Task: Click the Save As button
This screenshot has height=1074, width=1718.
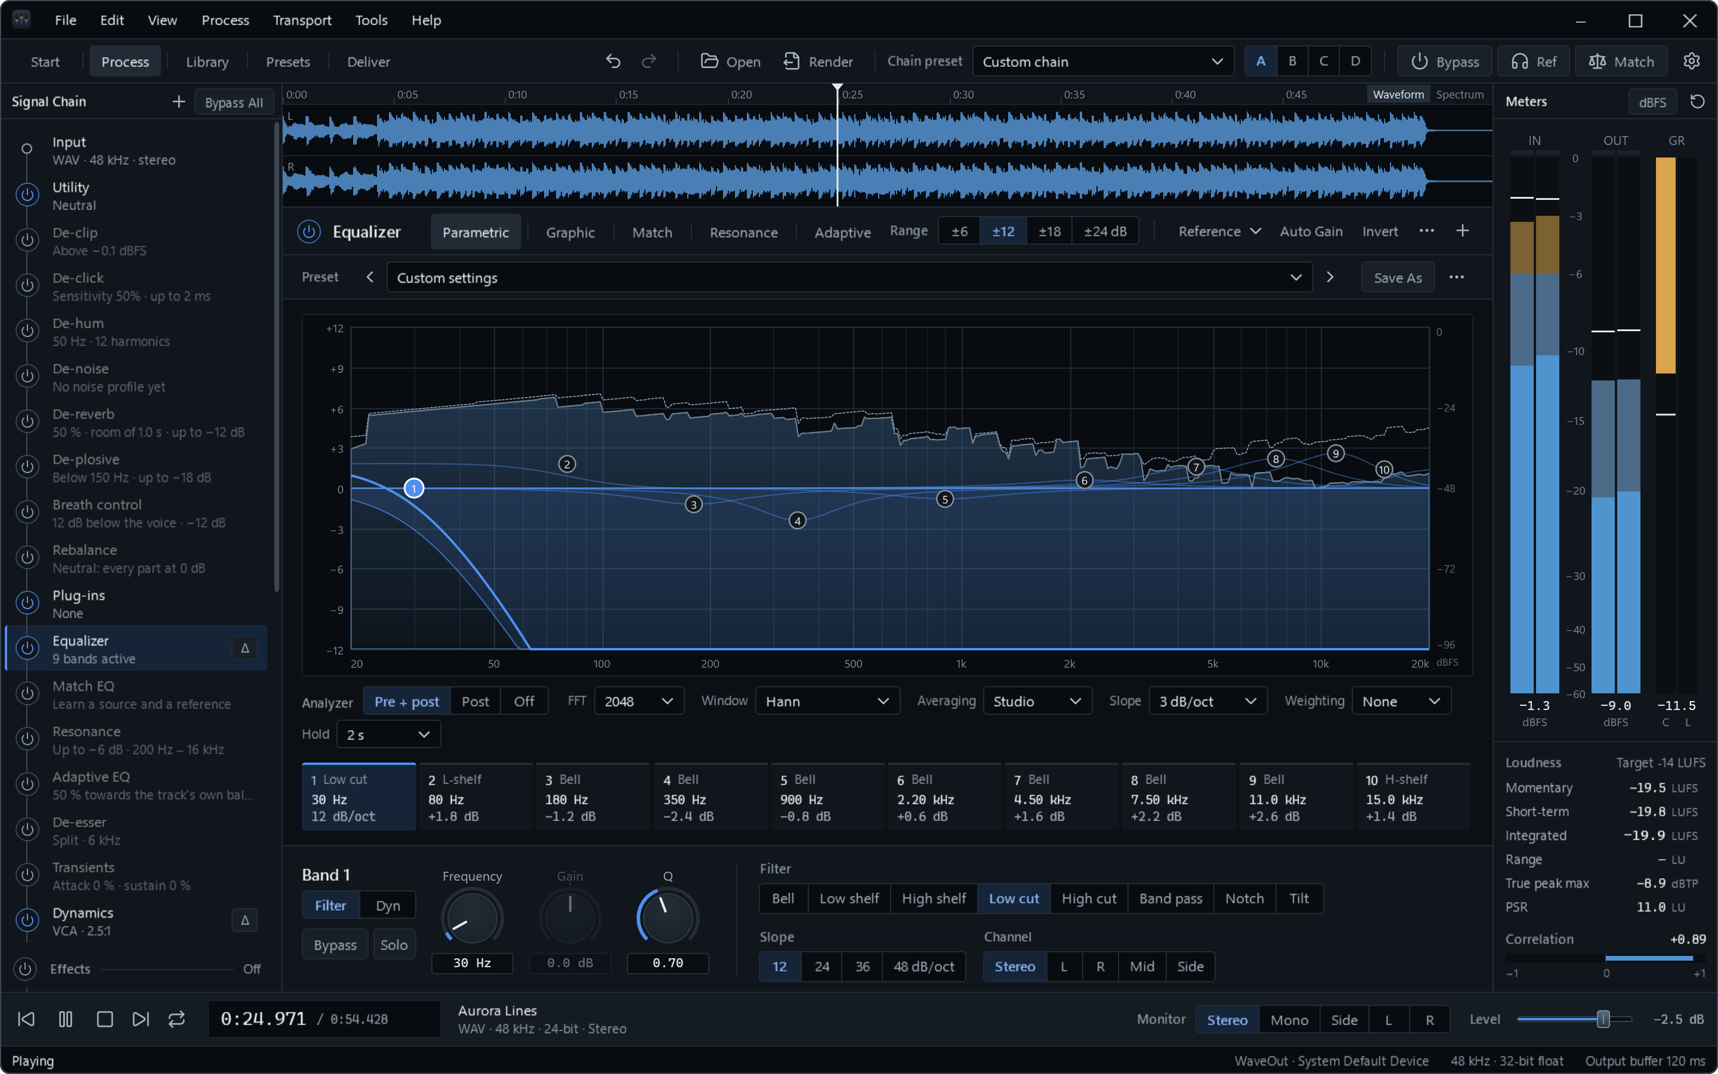Action: tap(1397, 277)
